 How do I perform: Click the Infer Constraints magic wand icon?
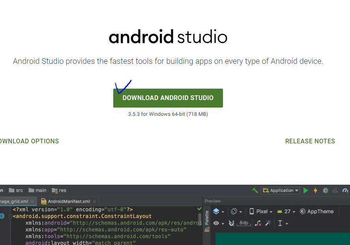[x=268, y=223]
